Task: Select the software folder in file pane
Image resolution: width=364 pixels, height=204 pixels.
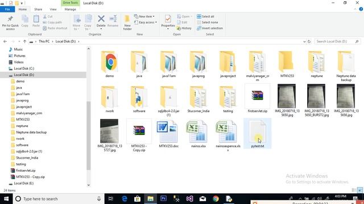Action: pos(139,100)
